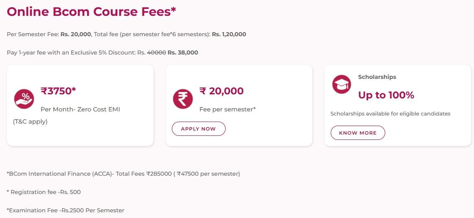Click the Fee per semester* label
474x218 pixels.
point(227,109)
